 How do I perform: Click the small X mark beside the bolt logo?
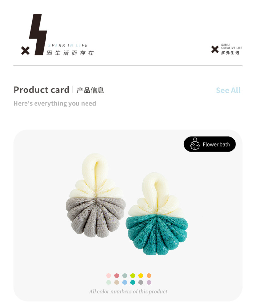(25, 51)
